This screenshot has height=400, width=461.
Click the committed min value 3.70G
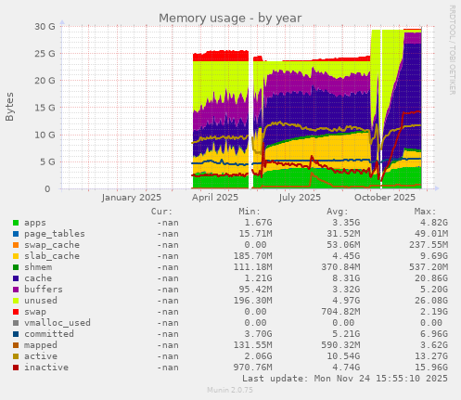pyautogui.click(x=259, y=334)
